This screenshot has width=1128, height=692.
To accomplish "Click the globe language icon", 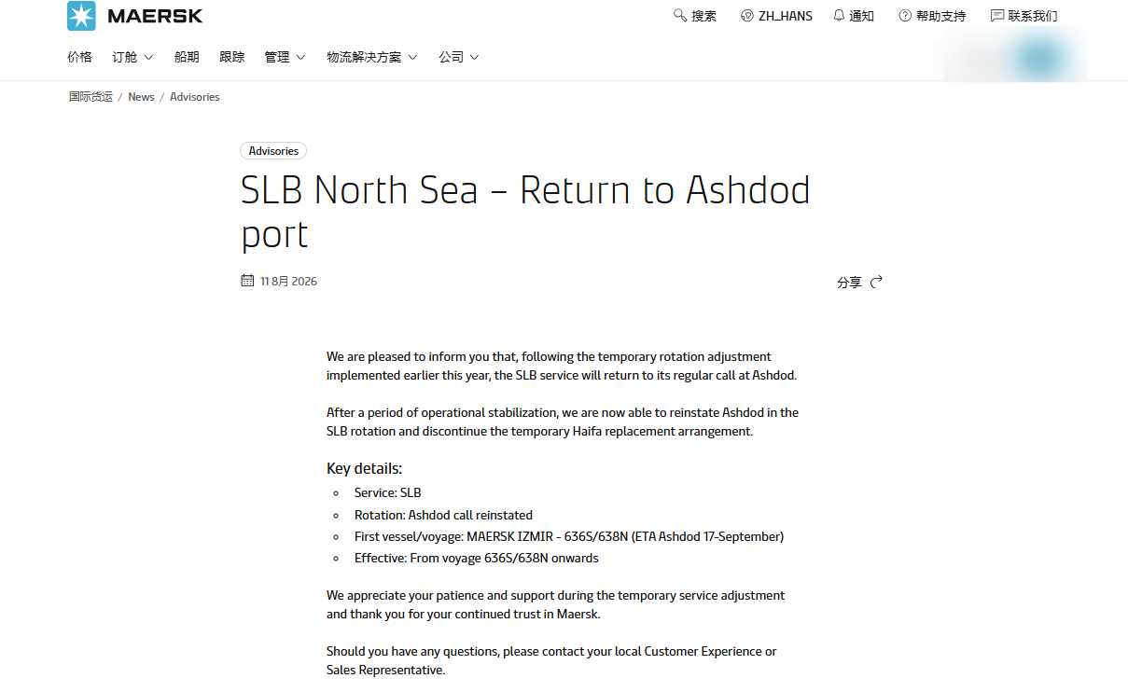I will pos(746,16).
